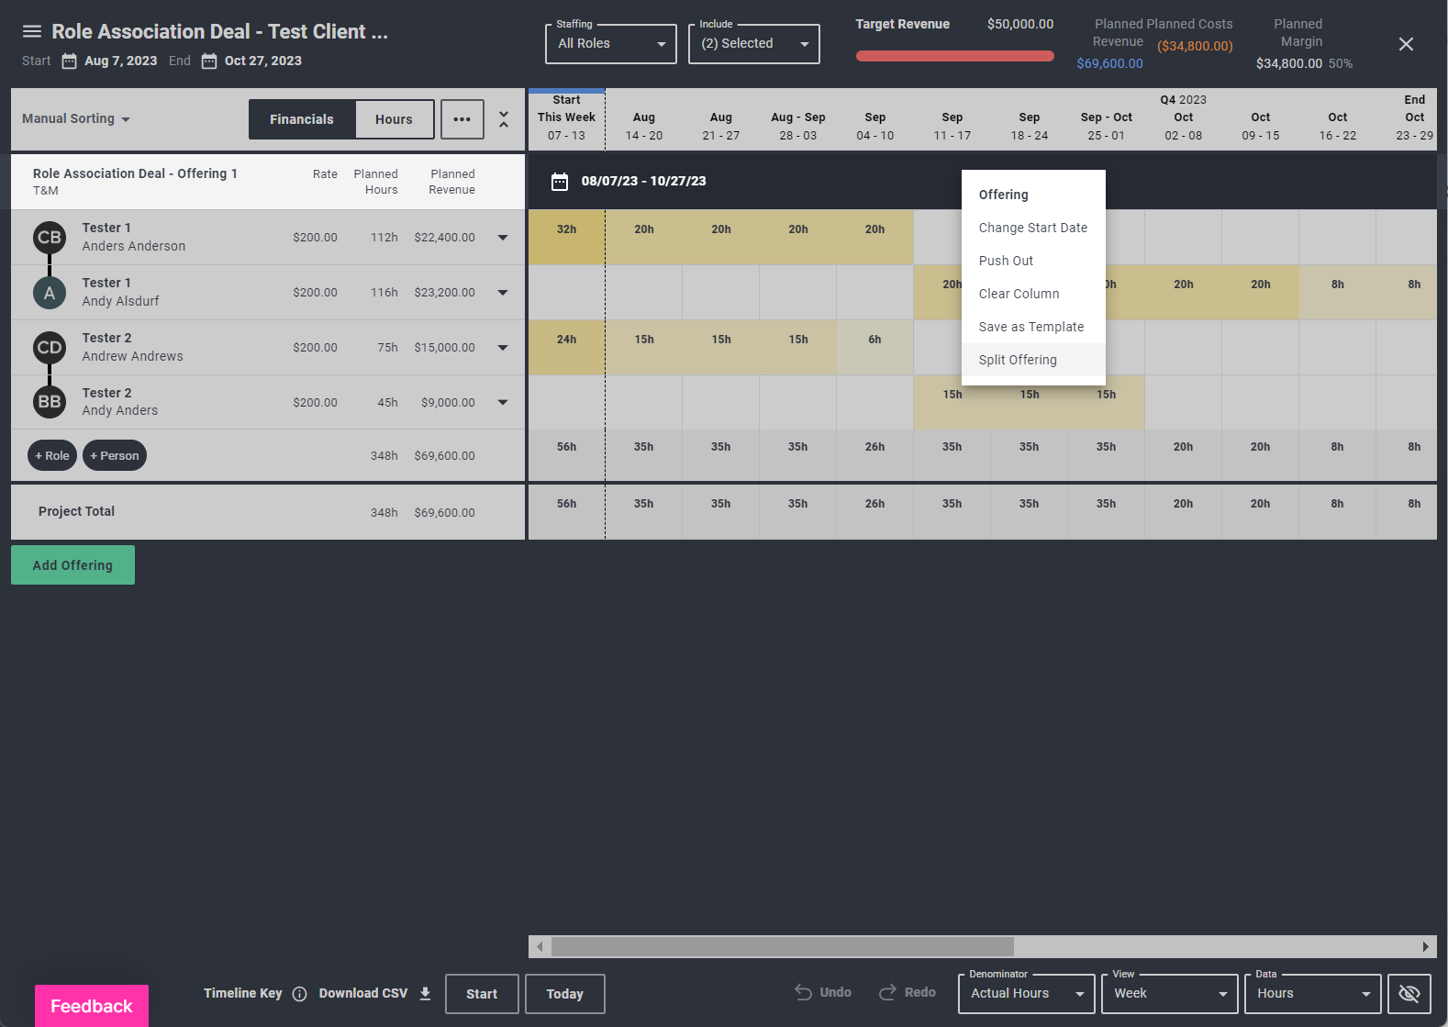Screen dimensions: 1448x1027
Task: Select Clear Column menu option
Action: pyautogui.click(x=1033, y=294)
